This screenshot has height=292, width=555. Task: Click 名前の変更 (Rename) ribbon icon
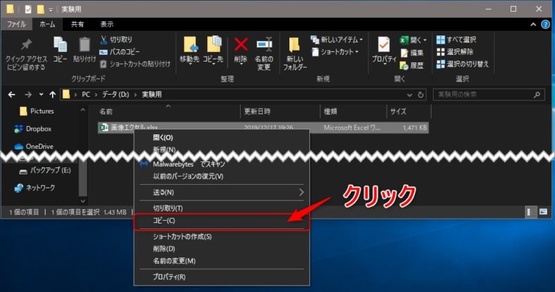point(264,45)
